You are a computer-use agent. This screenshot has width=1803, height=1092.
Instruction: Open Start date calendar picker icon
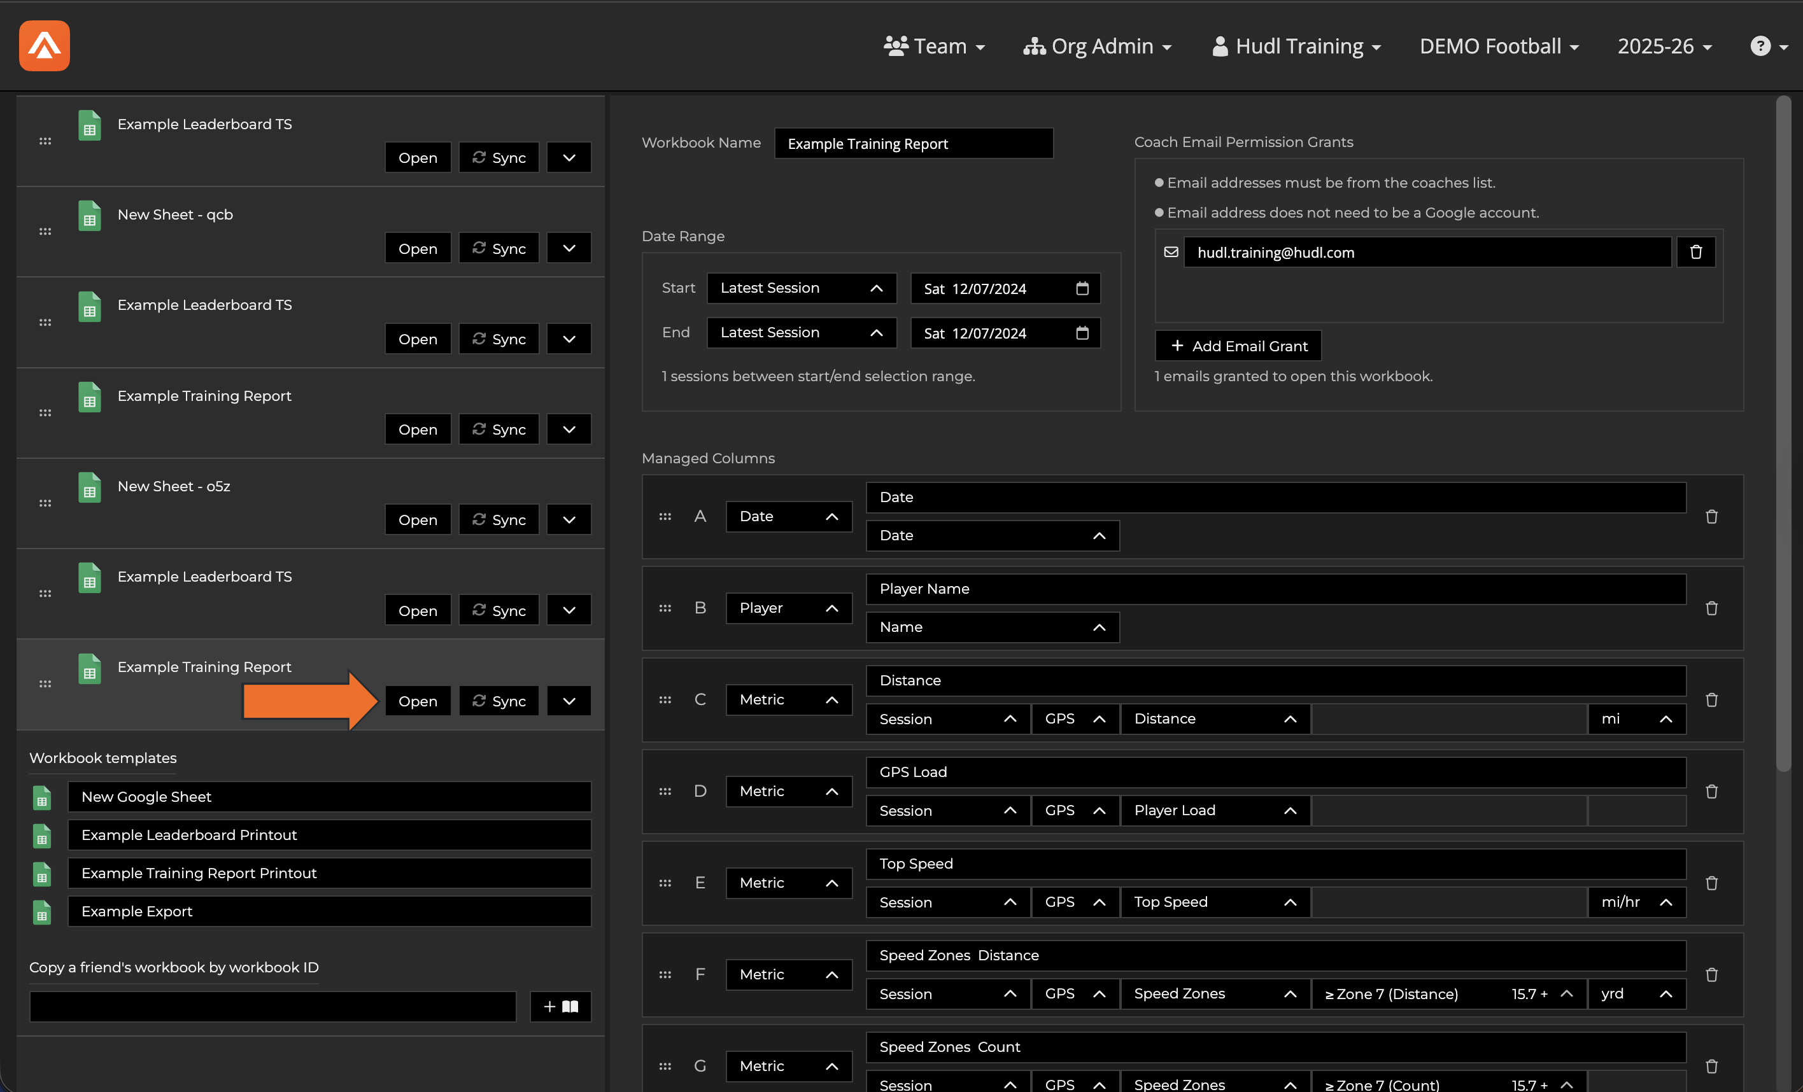[1082, 288]
